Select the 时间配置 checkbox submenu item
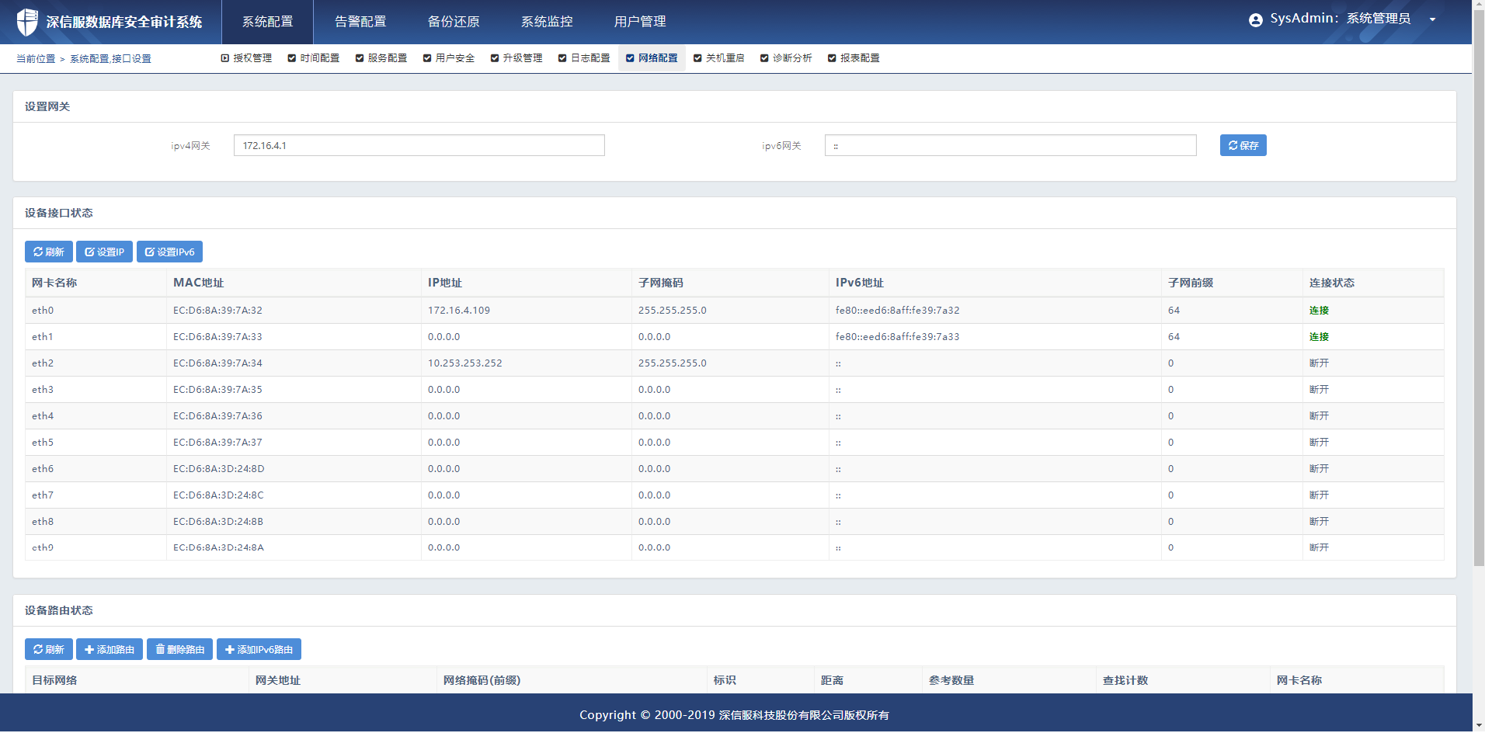Screen dimensions: 1485x733 tap(314, 58)
